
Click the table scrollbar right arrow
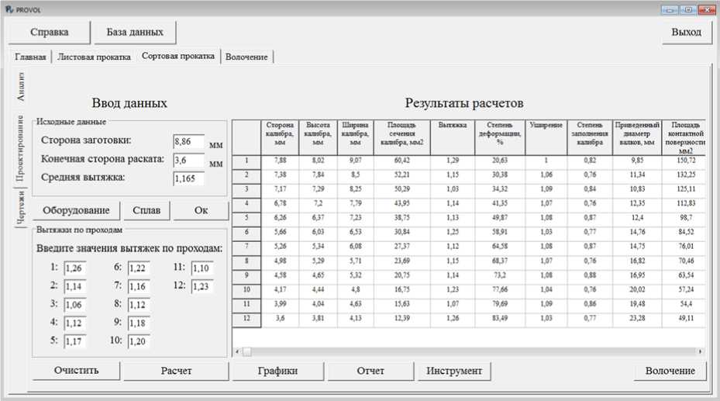coord(701,352)
